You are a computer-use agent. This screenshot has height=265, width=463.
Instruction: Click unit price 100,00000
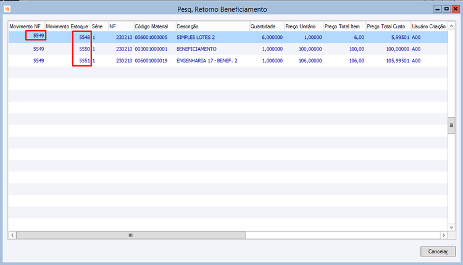click(x=310, y=49)
